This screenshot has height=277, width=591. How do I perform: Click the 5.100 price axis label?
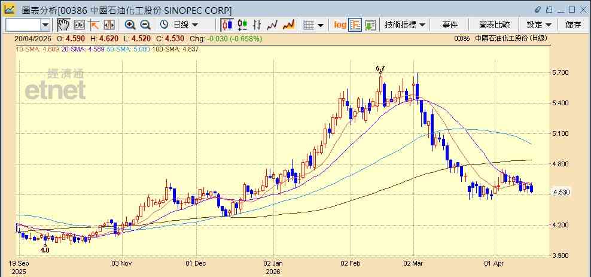click(x=561, y=133)
